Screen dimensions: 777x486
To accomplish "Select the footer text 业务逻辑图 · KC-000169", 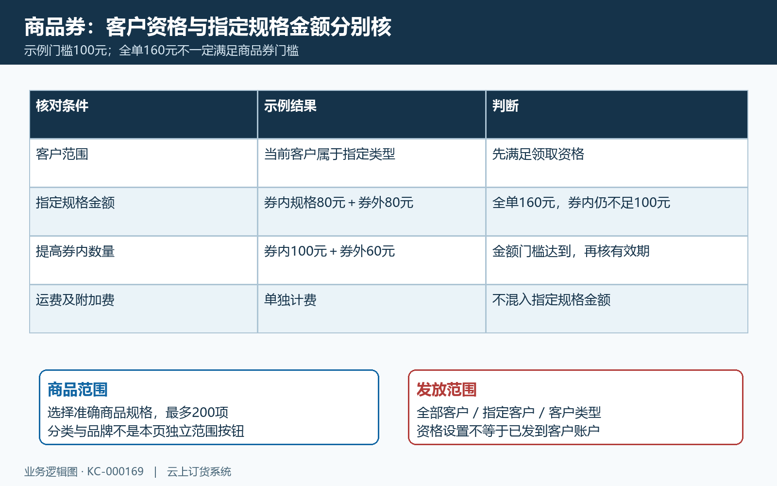I will pos(84,471).
